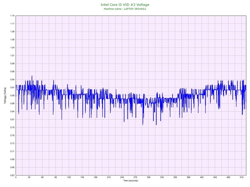250x187 pixels.
Task: Click the 90 tick on time axis
Action: (56, 177)
